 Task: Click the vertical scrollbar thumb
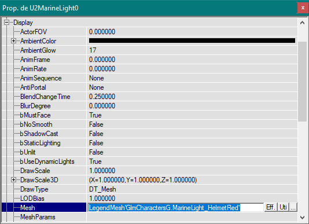(302, 82)
